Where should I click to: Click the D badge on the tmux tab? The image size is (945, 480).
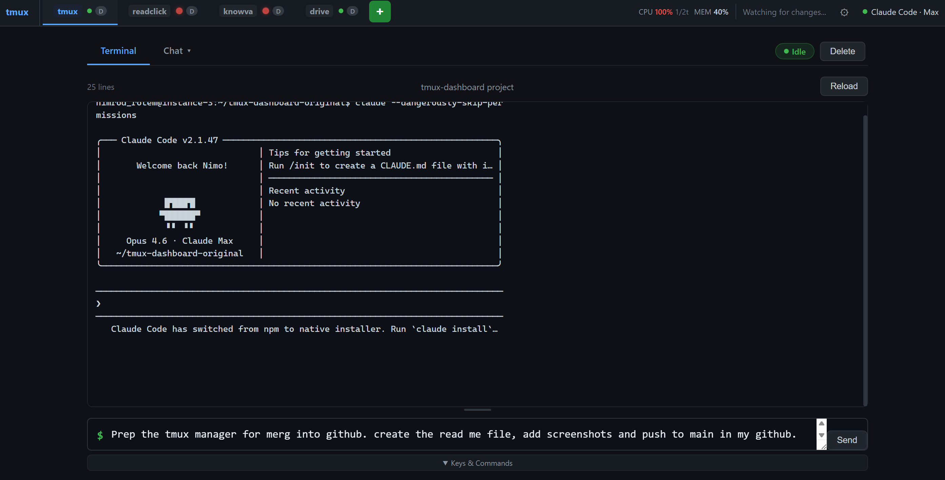[x=101, y=11]
